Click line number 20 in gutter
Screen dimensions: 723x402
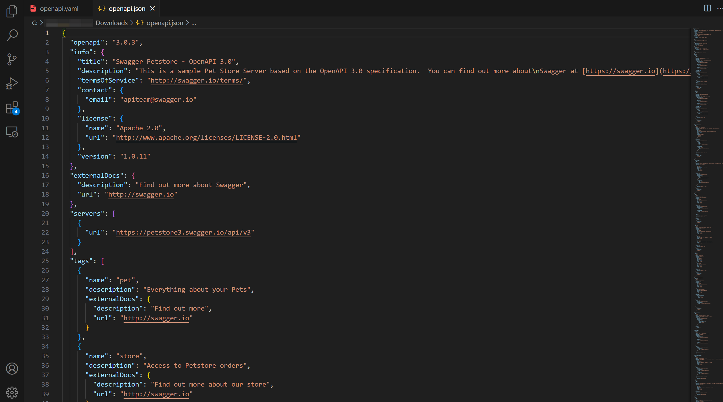45,213
